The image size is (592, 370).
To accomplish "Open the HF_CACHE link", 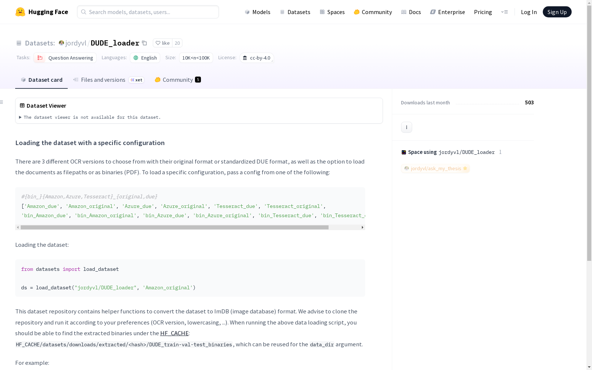I will pyautogui.click(x=174, y=333).
